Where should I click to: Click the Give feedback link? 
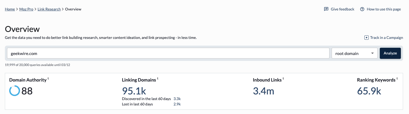[342, 9]
